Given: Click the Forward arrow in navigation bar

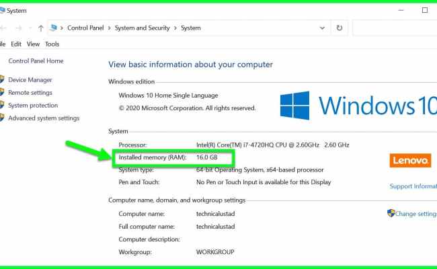Looking at the screenshot, I should (x=19, y=28).
